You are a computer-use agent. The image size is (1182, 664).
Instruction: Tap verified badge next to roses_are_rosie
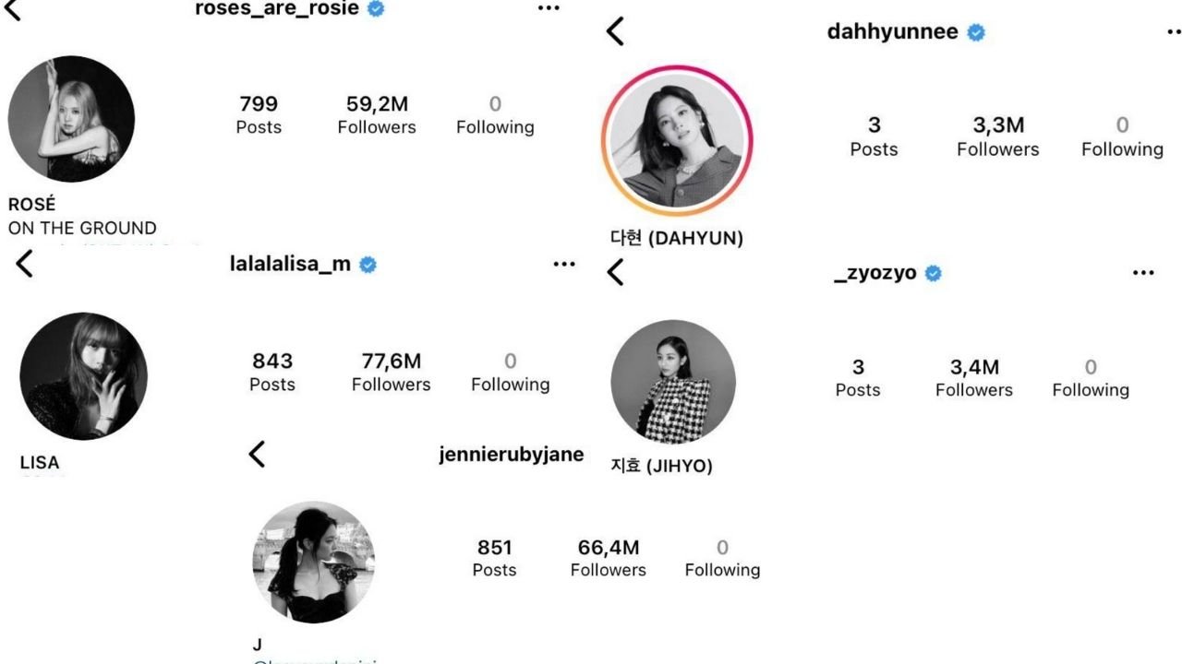click(x=376, y=9)
